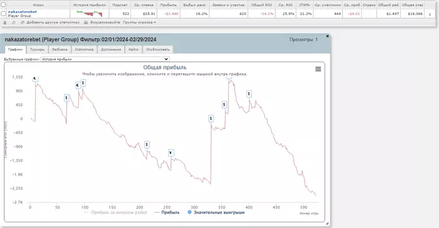This screenshot has height=228, width=439.
Task: Click the total rake value $1,497
Action: 392,14
